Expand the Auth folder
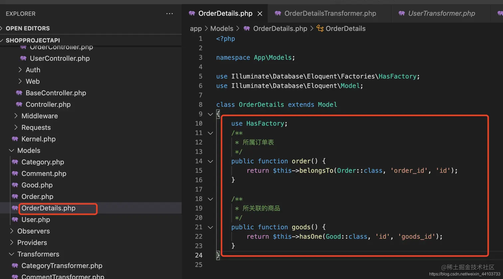503x279 pixels. tap(33, 70)
